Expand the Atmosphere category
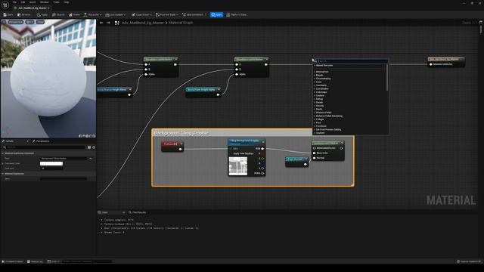The image size is (484, 272). 322,72
